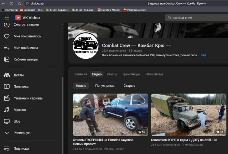Open the author cabinet chart icon

pyautogui.click(x=7, y=59)
